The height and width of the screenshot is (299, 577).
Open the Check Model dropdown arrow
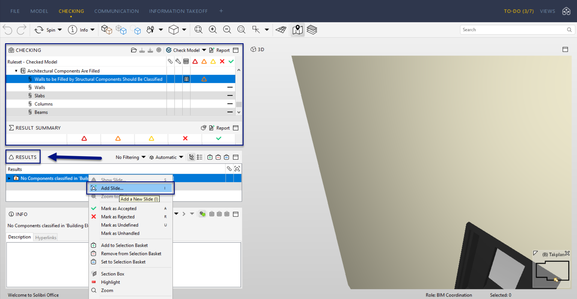coord(204,50)
